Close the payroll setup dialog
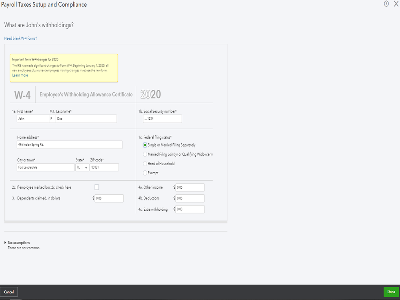 (x=396, y=4)
